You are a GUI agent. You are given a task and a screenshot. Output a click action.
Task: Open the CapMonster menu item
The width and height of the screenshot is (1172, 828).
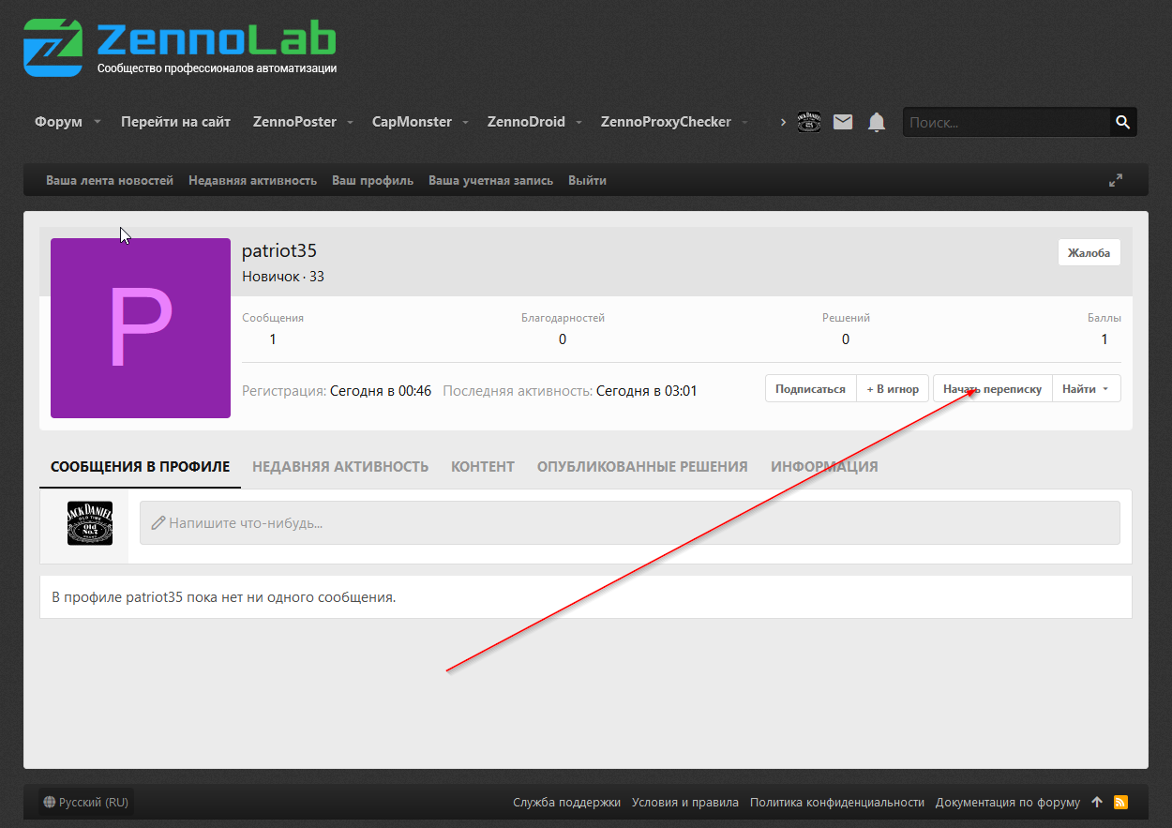pyautogui.click(x=412, y=122)
